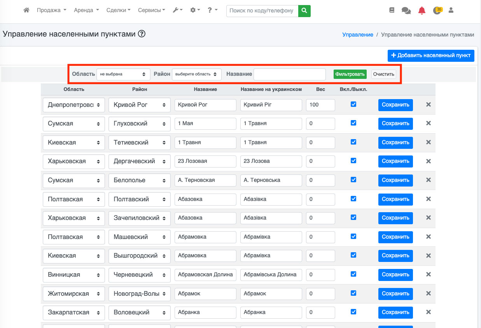Click the Название filter text field

(289, 74)
